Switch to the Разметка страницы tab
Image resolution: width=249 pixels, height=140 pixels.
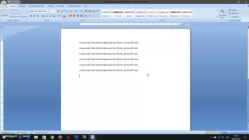click(36, 6)
